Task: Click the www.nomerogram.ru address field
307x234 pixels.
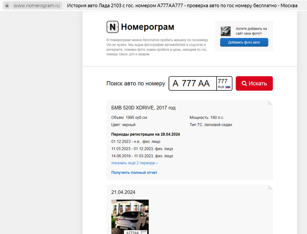Action: click(36, 6)
